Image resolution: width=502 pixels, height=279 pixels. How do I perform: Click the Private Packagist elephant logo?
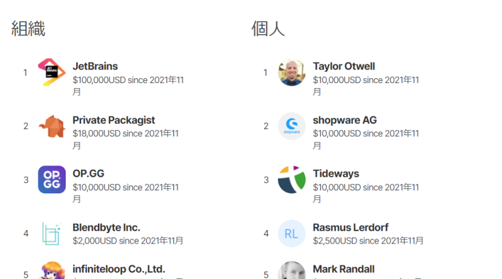pyautogui.click(x=52, y=126)
